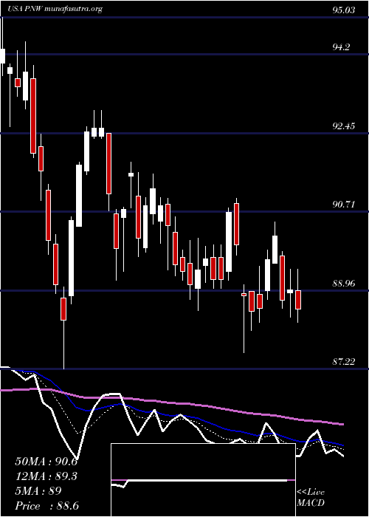Screen dimensions: 369x517
Task: Select the 87.22 price level label
Action: 344,362
